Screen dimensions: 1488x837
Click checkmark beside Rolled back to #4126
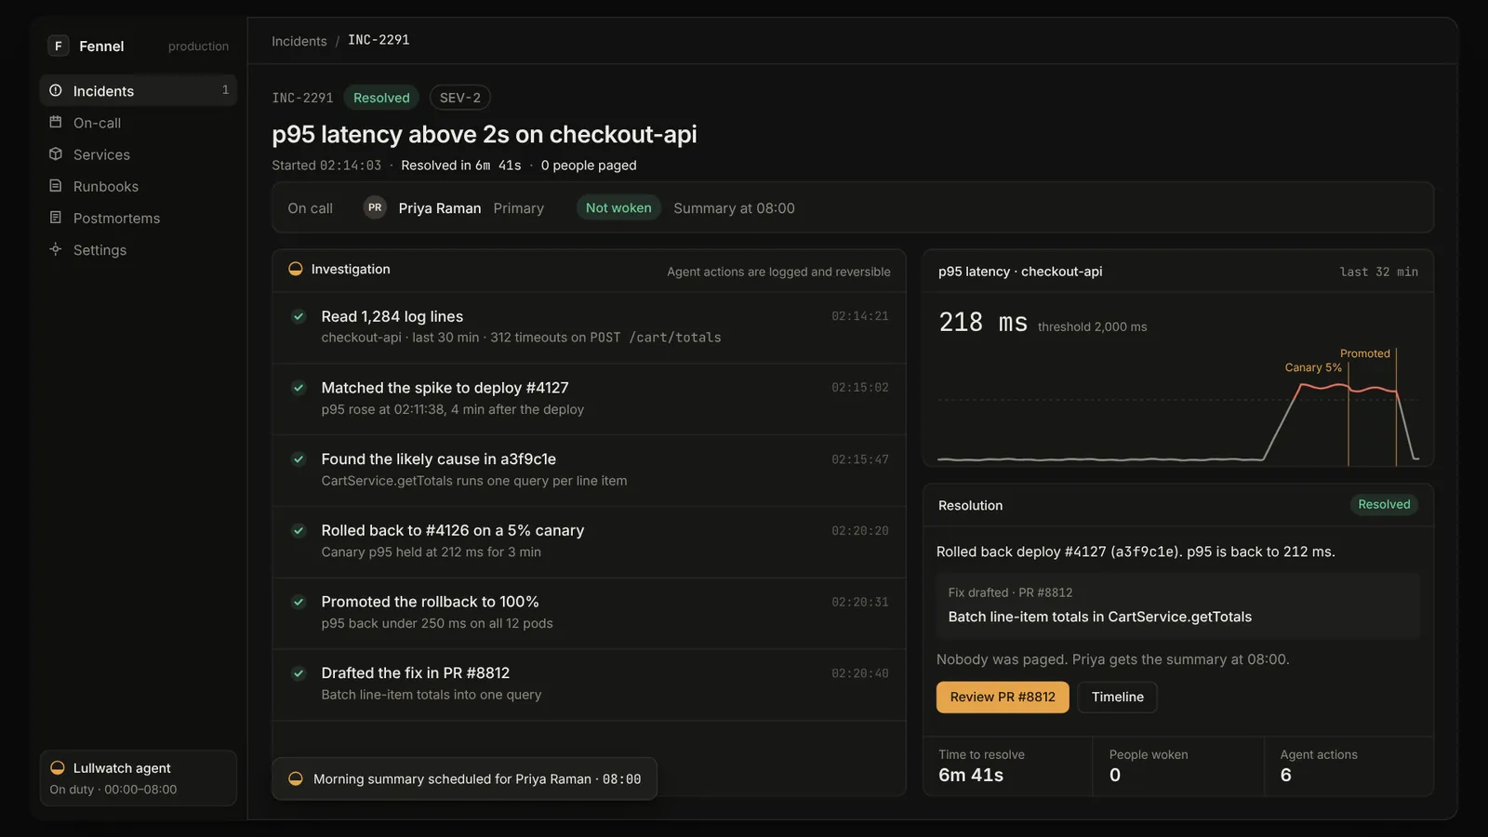[299, 530]
